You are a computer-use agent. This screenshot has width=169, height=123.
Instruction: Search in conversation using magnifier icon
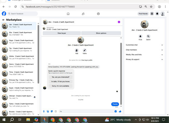tap(148, 36)
